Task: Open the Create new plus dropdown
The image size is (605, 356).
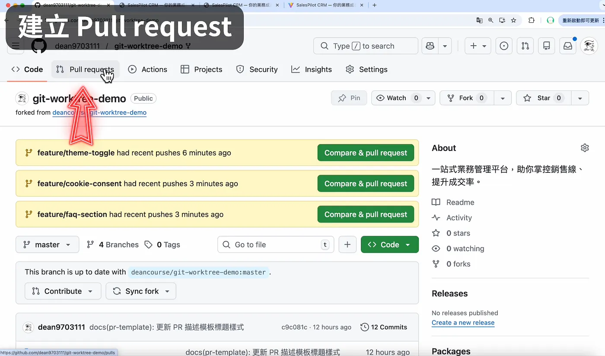Action: [478, 46]
